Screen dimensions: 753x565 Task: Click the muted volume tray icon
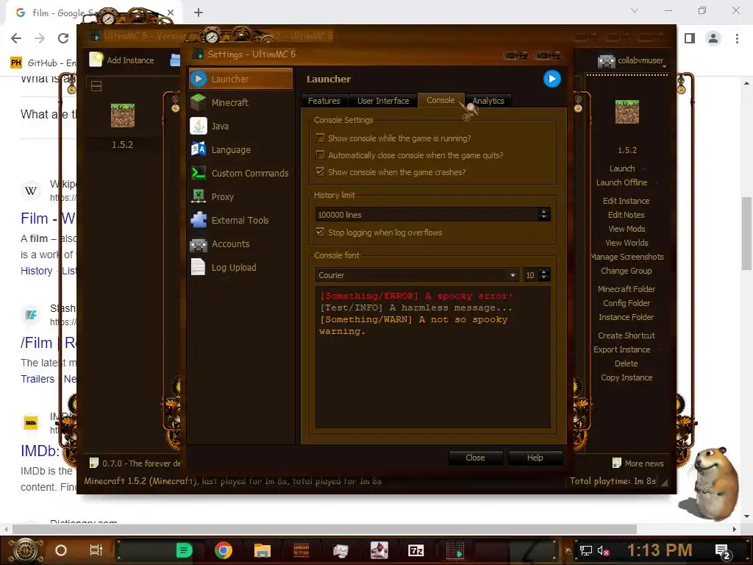point(603,550)
